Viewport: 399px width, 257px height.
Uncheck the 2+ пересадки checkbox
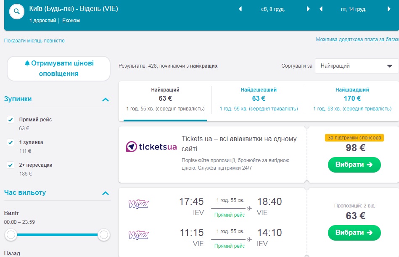point(11,165)
